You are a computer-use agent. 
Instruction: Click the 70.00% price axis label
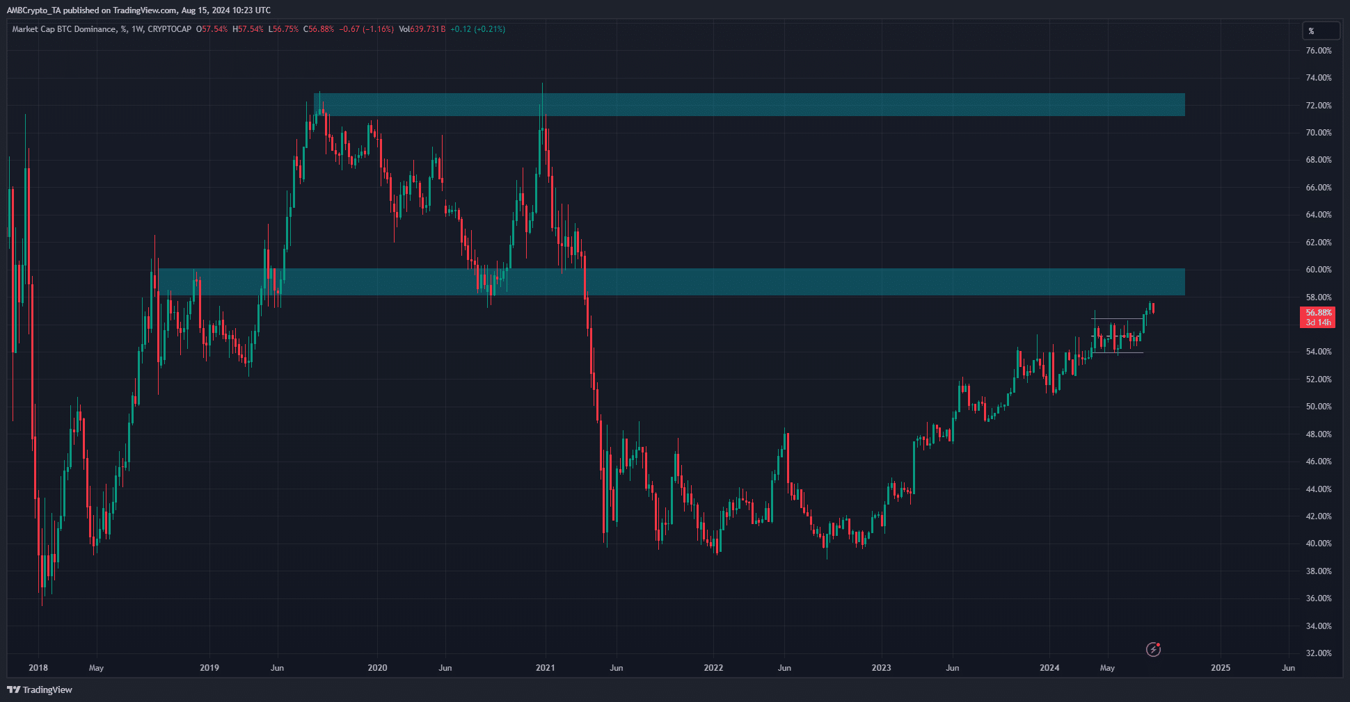[1319, 133]
